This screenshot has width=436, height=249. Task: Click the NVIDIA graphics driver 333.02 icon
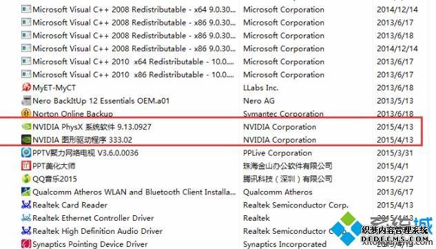point(26,139)
